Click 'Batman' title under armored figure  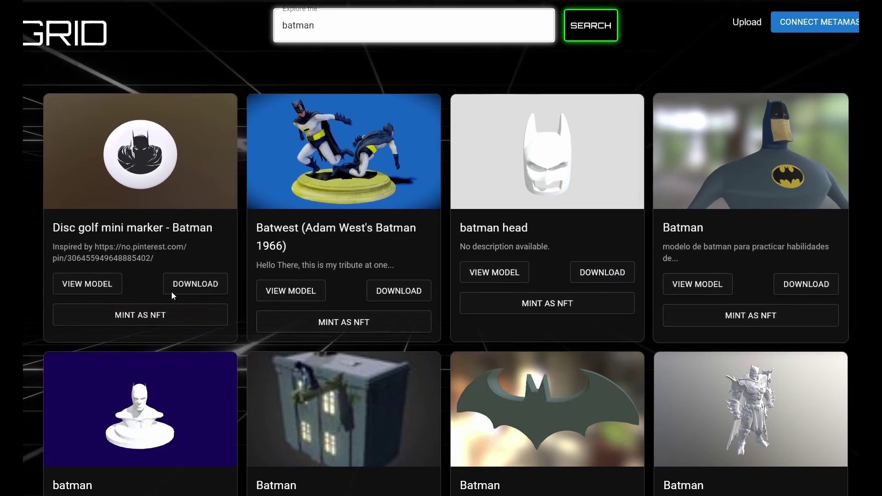683,485
